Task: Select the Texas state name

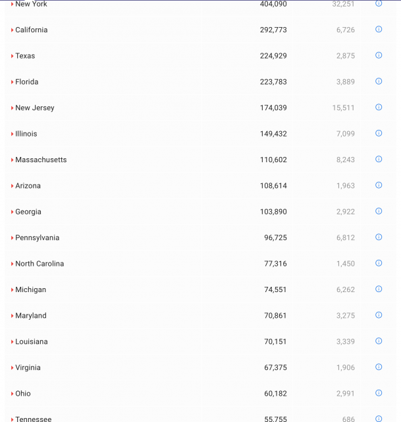Action: [x=25, y=56]
